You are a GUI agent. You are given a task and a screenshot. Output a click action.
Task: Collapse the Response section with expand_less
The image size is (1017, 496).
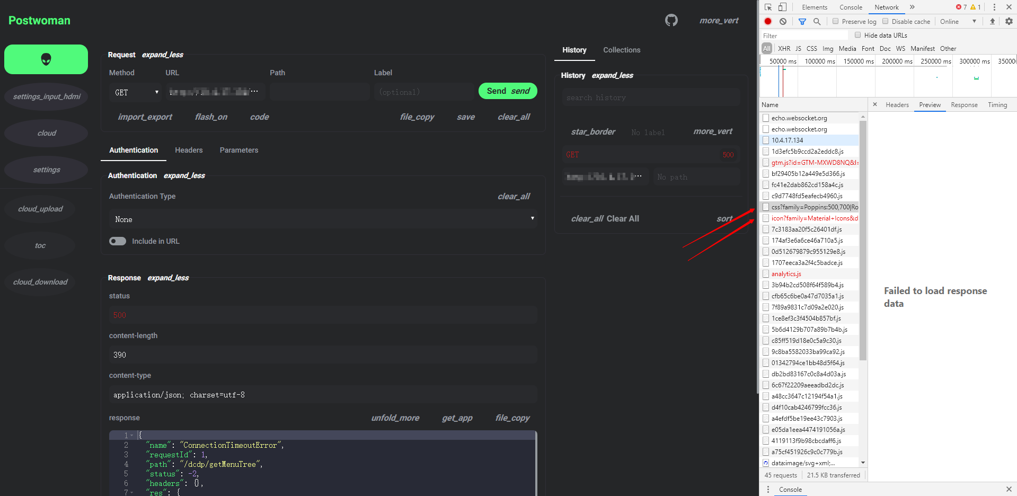[168, 278]
